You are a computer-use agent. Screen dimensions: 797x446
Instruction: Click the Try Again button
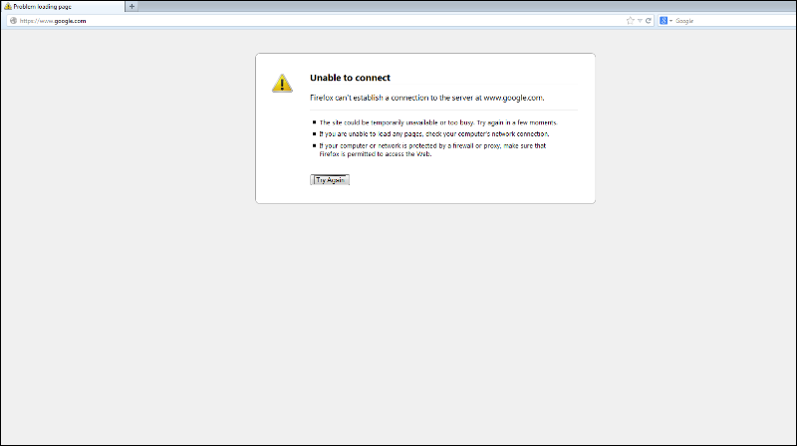(x=330, y=180)
